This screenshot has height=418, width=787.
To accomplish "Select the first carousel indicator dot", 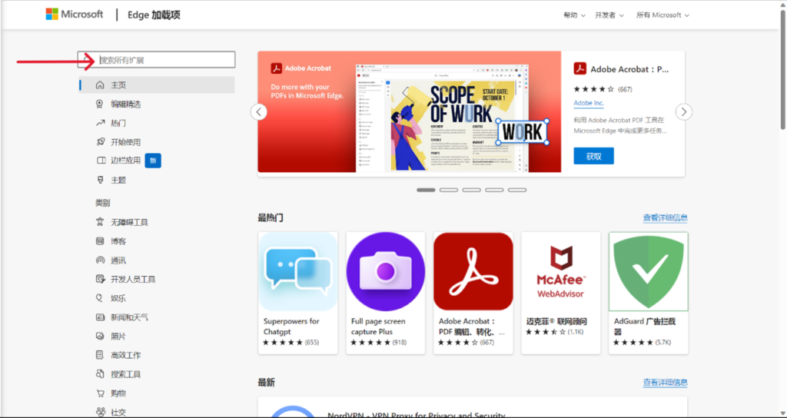I will coord(426,191).
